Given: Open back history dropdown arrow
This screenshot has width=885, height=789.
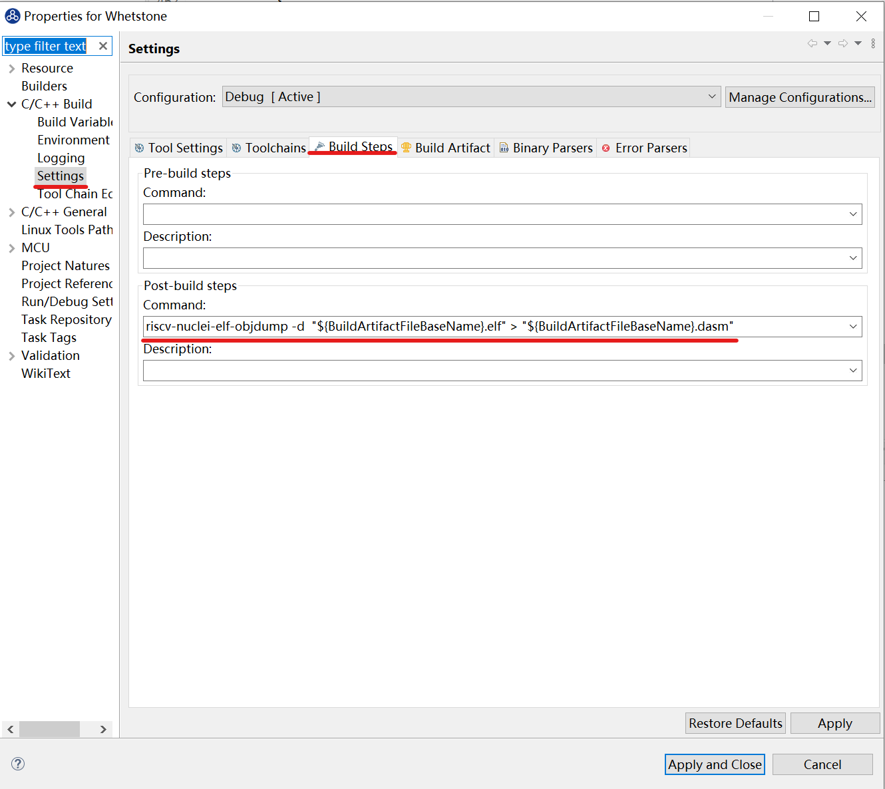Looking at the screenshot, I should pos(827,43).
